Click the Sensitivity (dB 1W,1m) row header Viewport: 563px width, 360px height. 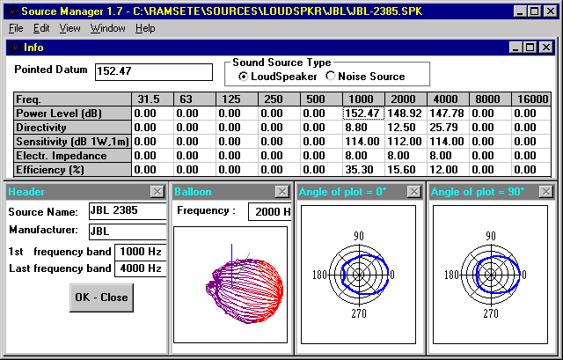point(72,142)
